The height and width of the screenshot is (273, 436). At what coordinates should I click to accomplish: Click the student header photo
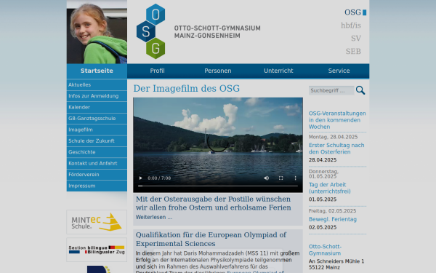click(97, 32)
